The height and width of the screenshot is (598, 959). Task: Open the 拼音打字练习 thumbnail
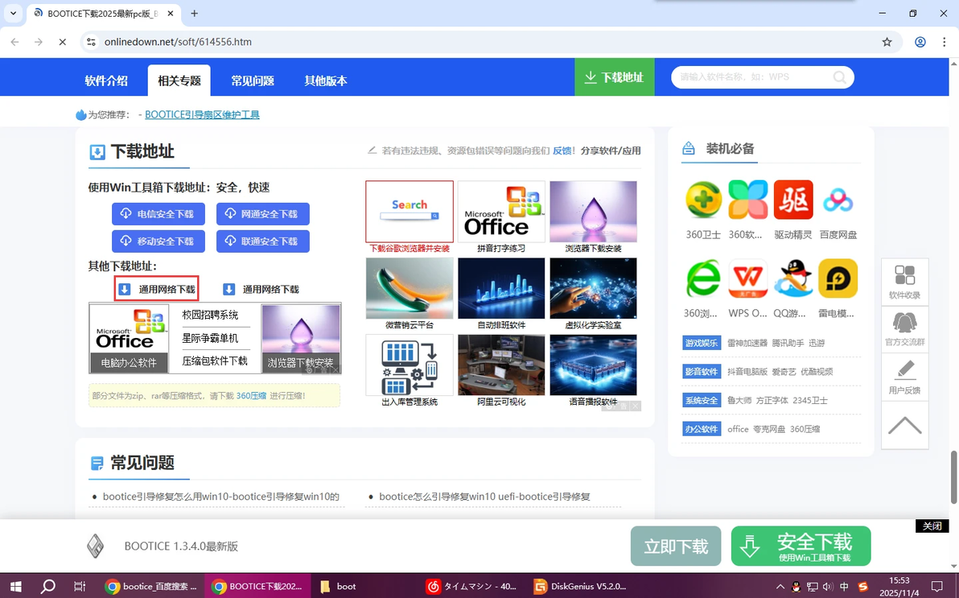pos(501,211)
